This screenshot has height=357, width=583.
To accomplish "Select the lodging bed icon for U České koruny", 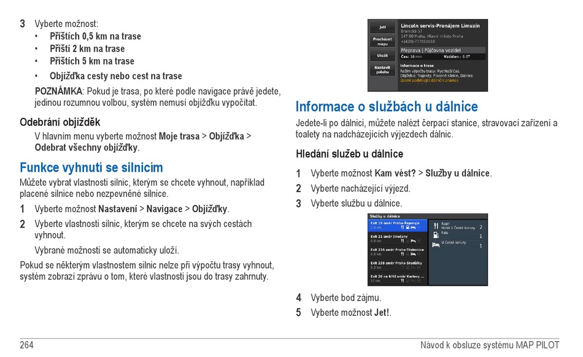I will pyautogui.click(x=436, y=245).
